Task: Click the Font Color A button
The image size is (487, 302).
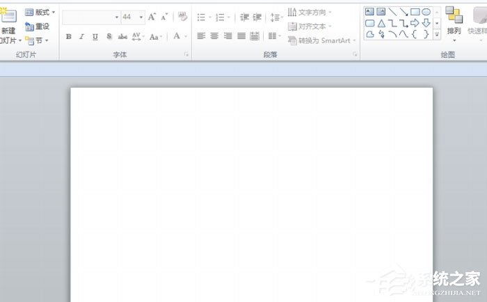Action: [x=177, y=36]
